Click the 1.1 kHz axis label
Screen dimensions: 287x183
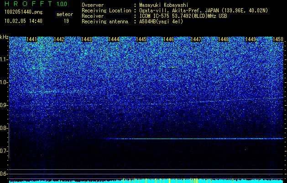[4, 59]
